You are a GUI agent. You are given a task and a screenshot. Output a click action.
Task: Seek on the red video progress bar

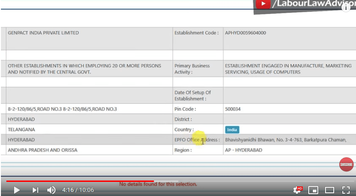click(80, 181)
